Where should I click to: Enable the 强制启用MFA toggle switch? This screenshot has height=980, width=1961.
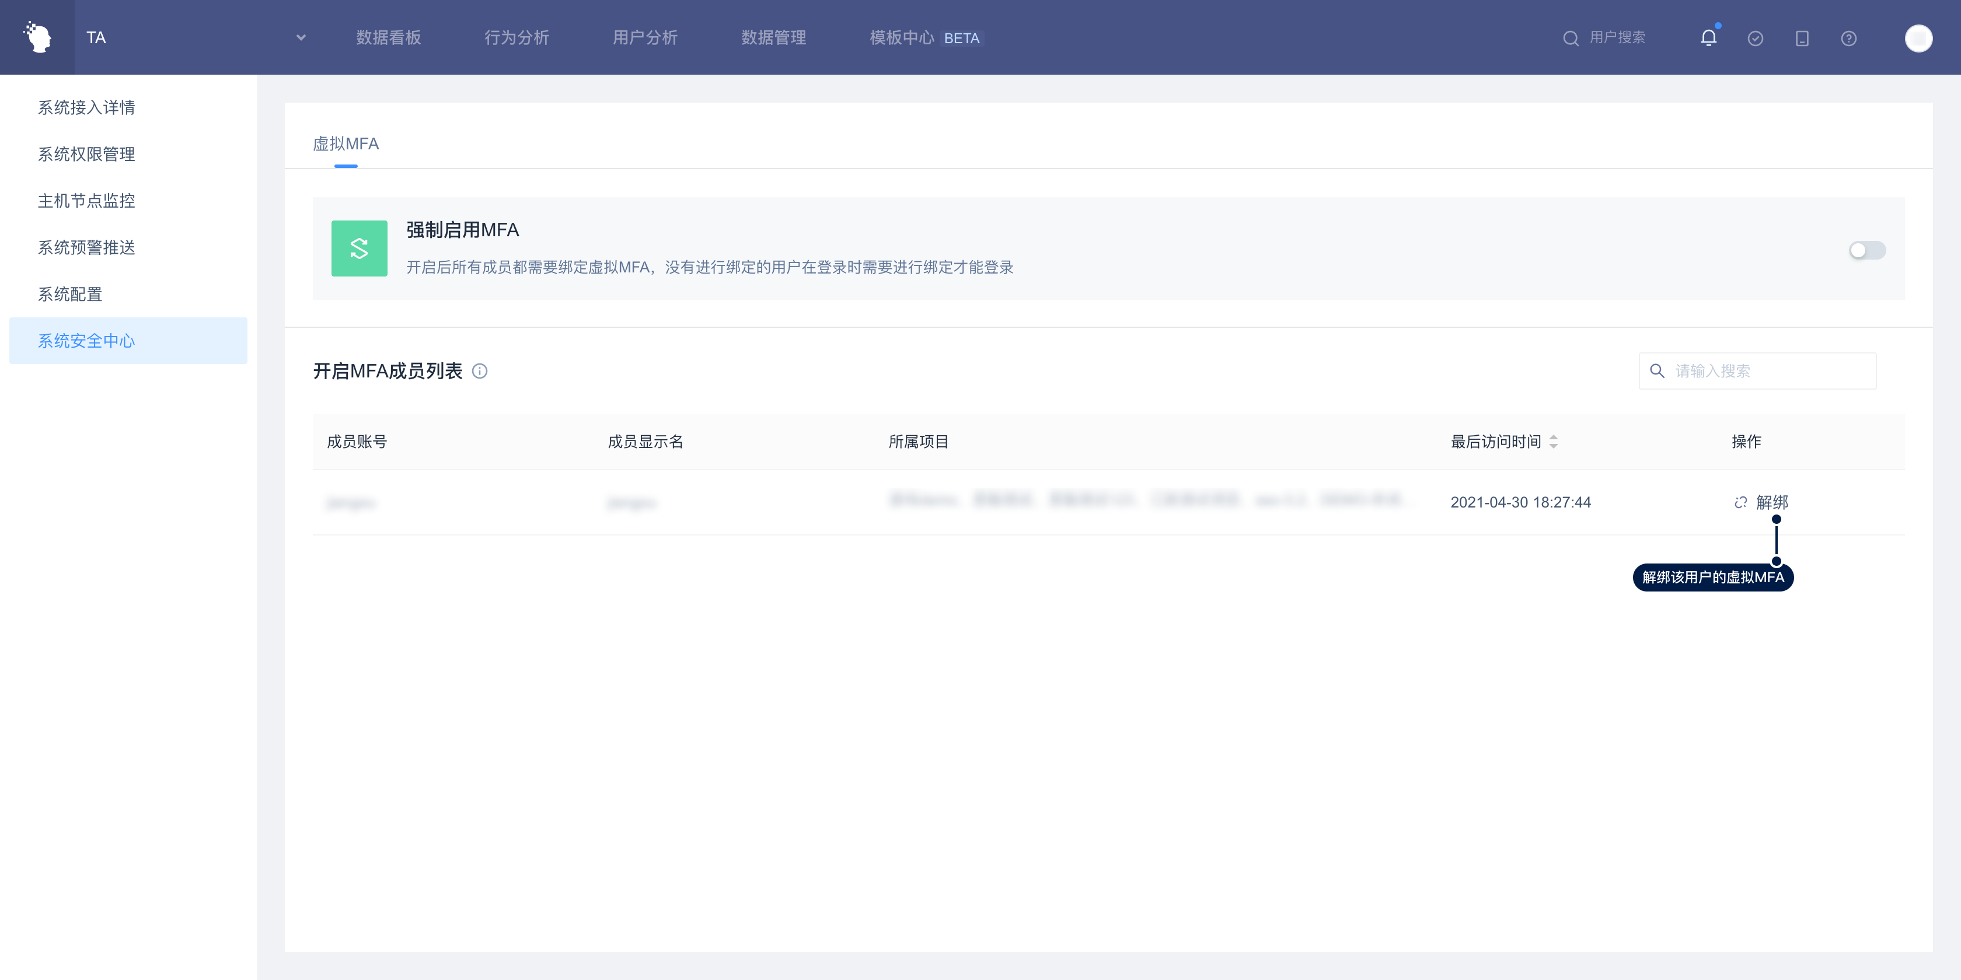(1866, 250)
